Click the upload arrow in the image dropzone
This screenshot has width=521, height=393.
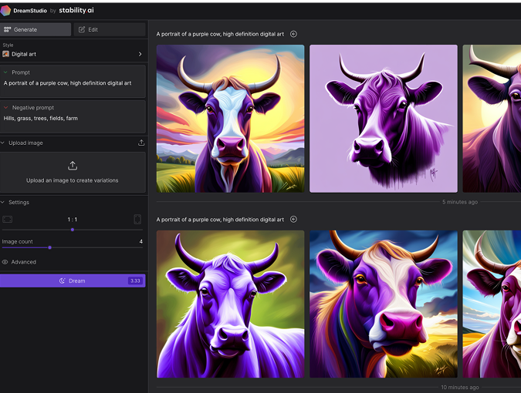click(x=73, y=166)
